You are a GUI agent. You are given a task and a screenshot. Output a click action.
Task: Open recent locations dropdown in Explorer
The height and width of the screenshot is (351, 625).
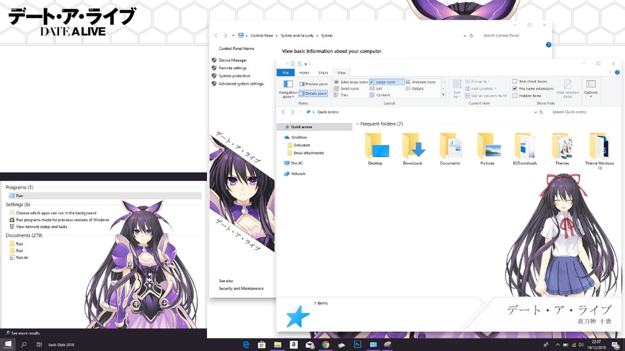click(x=301, y=112)
